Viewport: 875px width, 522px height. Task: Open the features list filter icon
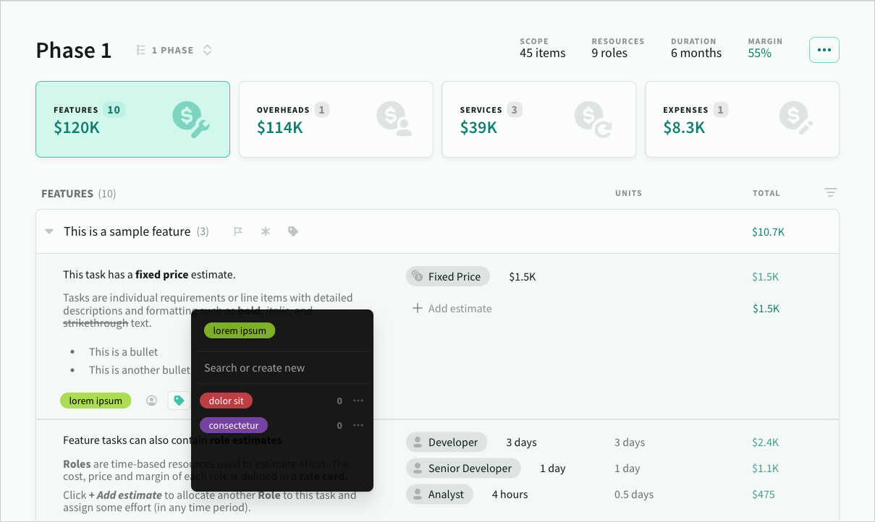click(x=831, y=193)
